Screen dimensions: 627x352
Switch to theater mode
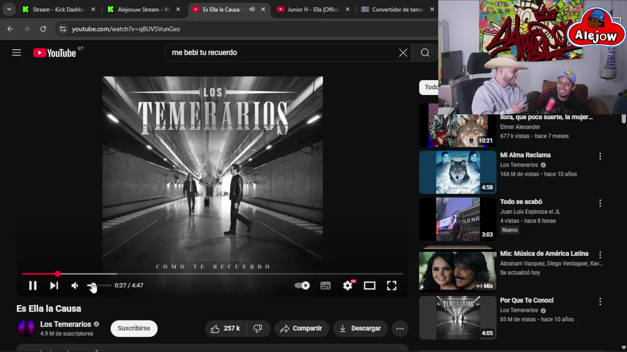369,286
